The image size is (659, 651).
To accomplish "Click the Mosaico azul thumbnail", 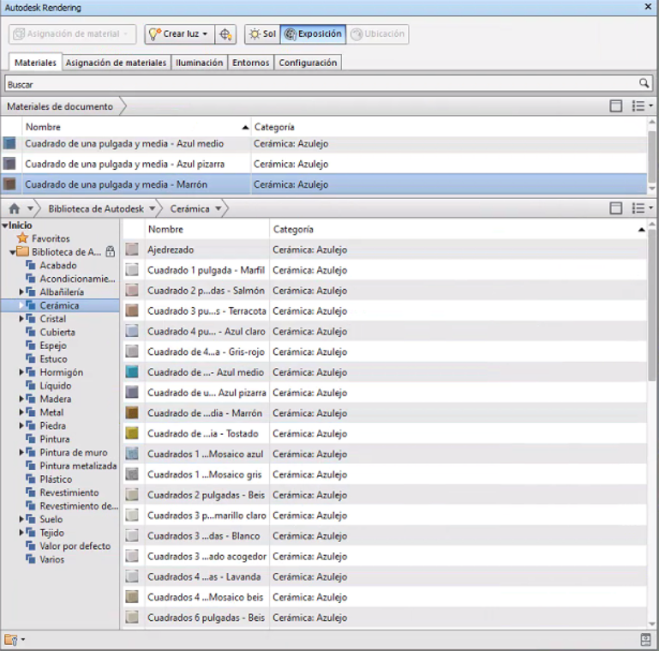I will click(132, 454).
